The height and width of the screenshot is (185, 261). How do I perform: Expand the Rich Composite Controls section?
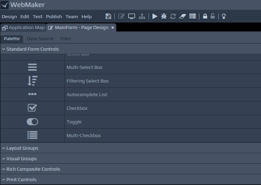pyautogui.click(x=130, y=169)
